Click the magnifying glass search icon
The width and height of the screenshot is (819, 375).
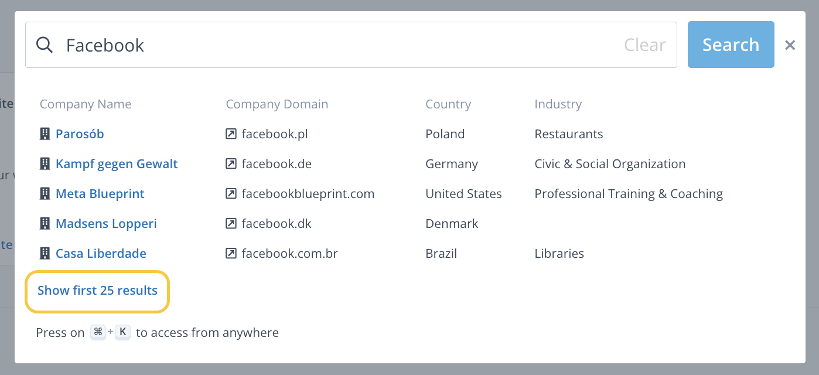pos(45,45)
